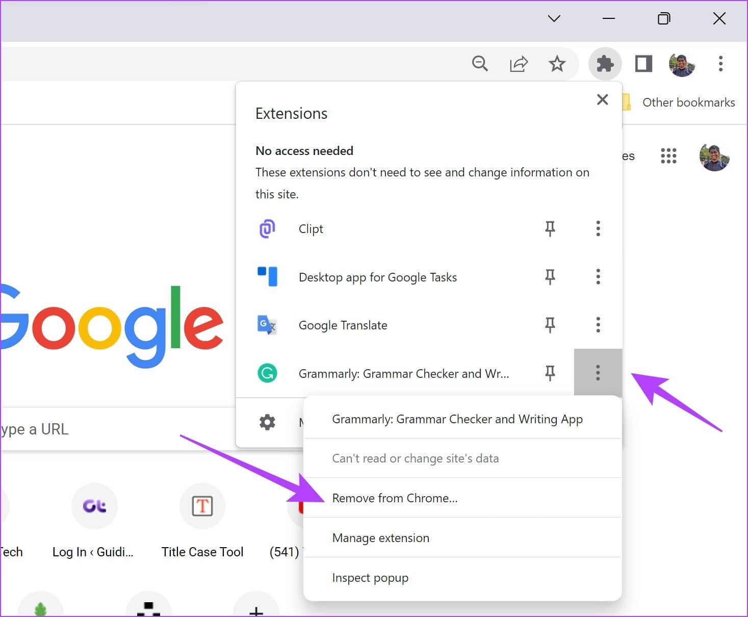Click the Google Translate extension icon
The image size is (748, 617).
267,325
